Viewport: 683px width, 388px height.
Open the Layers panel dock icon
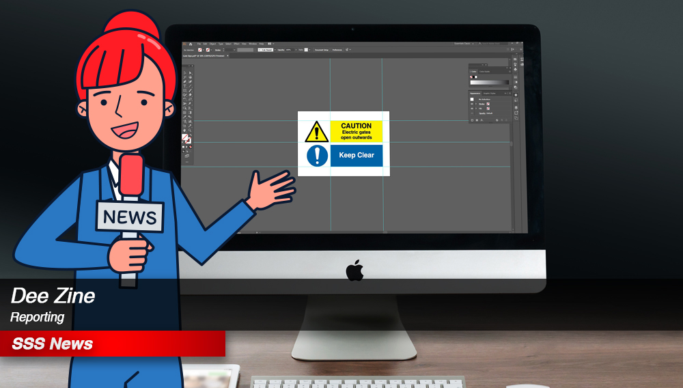pos(516,107)
